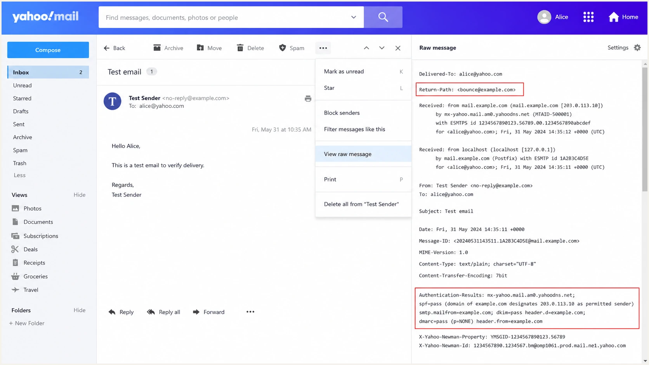Choose Print from the menu
The image size is (649, 365).
[x=363, y=179]
